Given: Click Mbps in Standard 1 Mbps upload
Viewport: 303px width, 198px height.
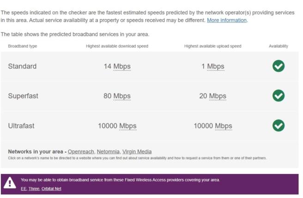Looking at the screenshot, I should point(216,67).
